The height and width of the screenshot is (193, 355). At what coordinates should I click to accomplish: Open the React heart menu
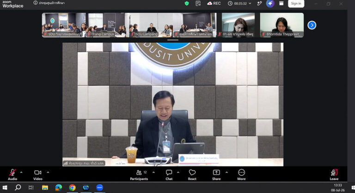point(192,175)
